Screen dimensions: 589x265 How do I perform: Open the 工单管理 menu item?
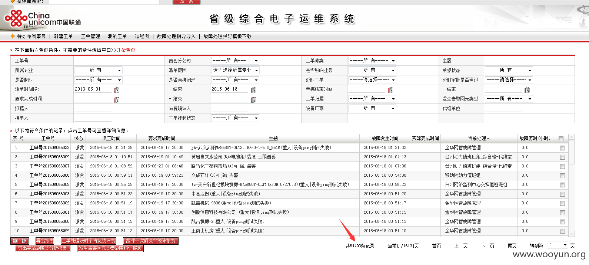click(x=90, y=36)
